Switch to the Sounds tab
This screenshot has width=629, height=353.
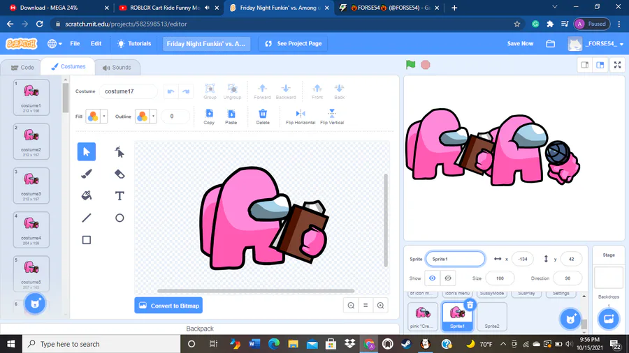[x=117, y=67]
